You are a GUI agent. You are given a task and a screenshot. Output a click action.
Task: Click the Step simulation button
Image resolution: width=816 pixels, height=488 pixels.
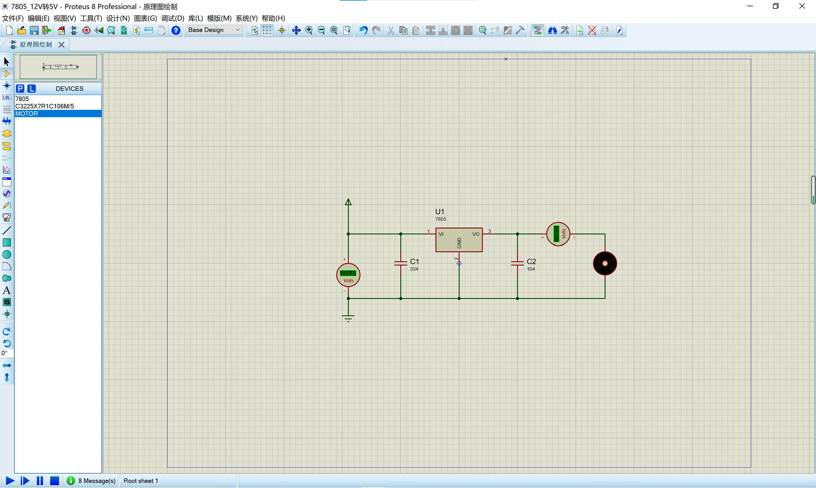[25, 481]
